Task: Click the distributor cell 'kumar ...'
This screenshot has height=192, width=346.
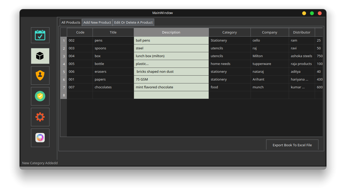Action: [x=302, y=87]
